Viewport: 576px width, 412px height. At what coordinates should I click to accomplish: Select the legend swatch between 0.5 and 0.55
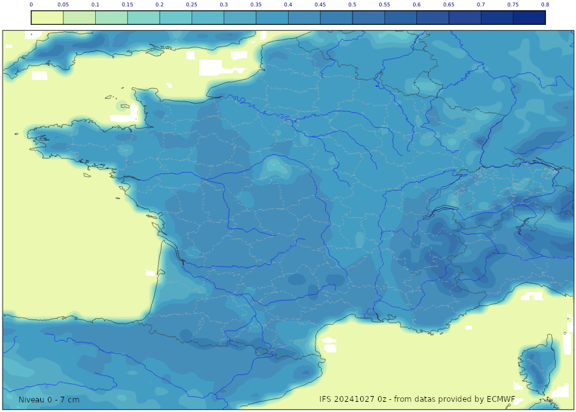click(x=368, y=17)
